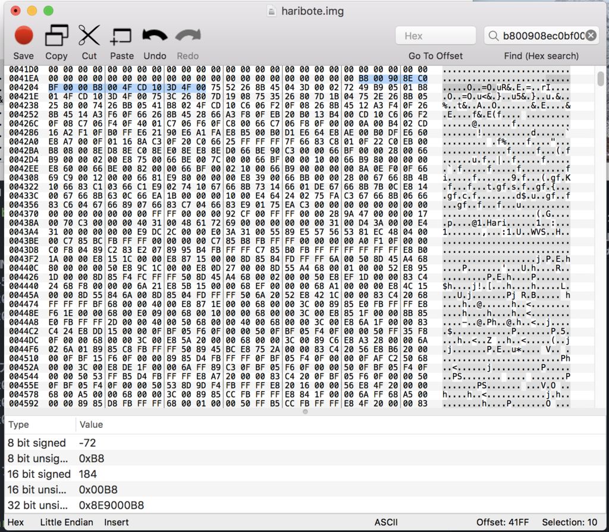
Task: Select the 8 bit unsigned row
Action: click(305, 458)
